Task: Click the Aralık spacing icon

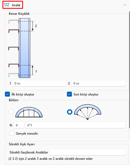Action: [7, 5]
